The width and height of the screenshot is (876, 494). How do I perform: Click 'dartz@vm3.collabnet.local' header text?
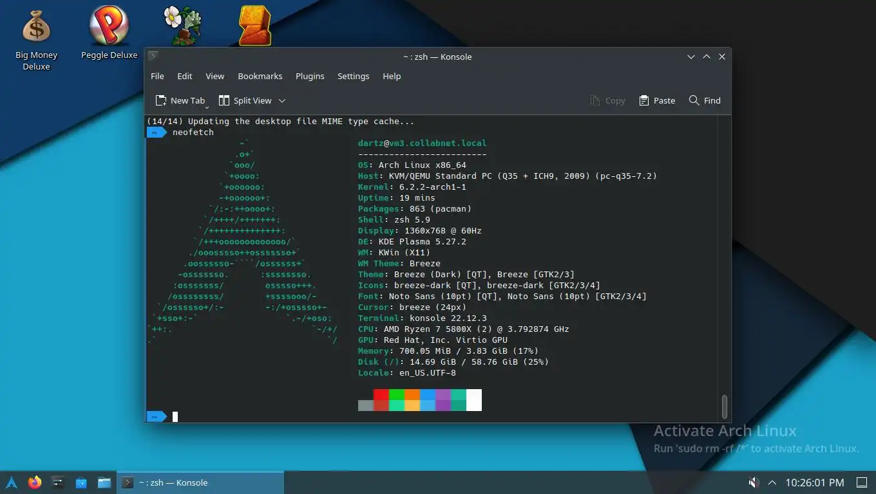pyautogui.click(x=423, y=143)
